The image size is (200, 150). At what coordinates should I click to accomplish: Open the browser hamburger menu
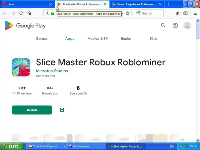click(x=195, y=13)
